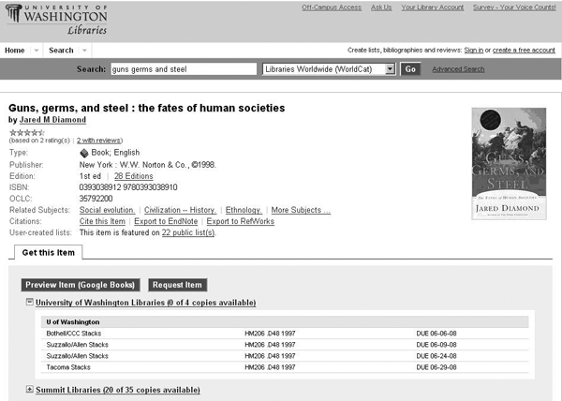
Task: Select the Get this Item tab
Action: point(48,252)
